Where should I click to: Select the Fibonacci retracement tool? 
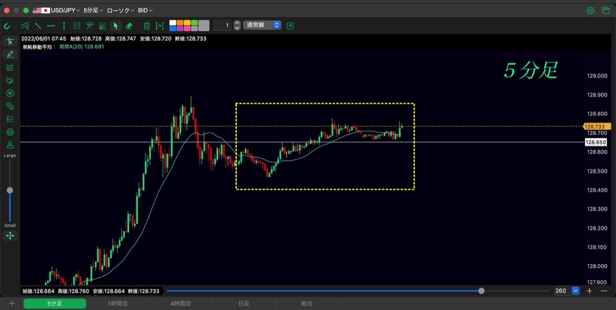[90, 26]
